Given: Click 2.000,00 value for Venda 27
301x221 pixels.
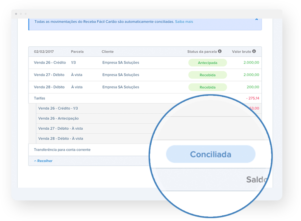Looking at the screenshot, I should (251, 75).
